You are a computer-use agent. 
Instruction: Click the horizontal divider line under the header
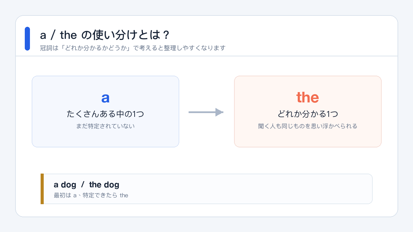coord(206,56)
